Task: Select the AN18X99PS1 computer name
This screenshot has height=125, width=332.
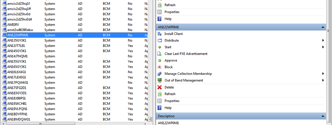Action: point(17,98)
